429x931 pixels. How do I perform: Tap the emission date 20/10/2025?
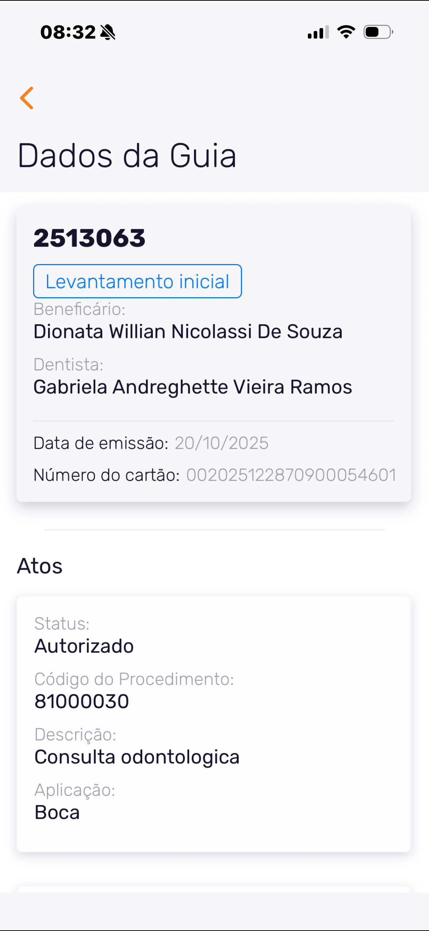(x=221, y=443)
